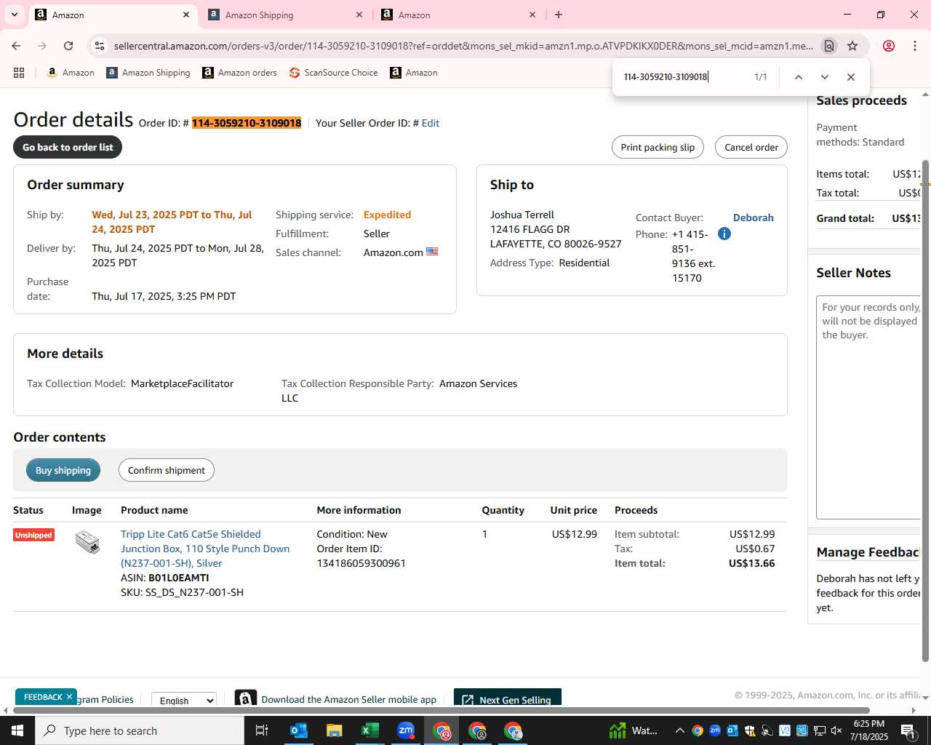This screenshot has width=931, height=745.
Task: Open the English language dropdown
Action: pyautogui.click(x=184, y=700)
